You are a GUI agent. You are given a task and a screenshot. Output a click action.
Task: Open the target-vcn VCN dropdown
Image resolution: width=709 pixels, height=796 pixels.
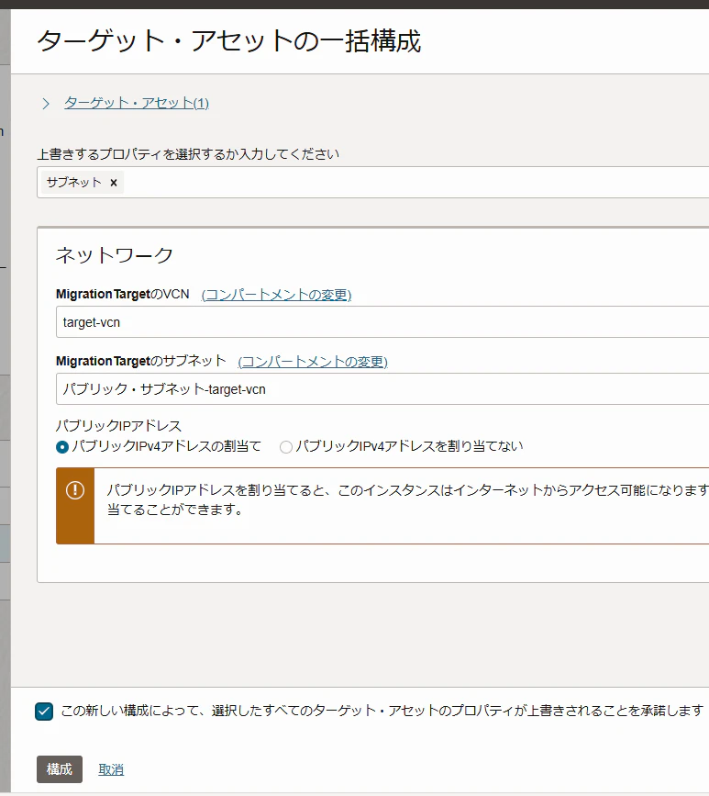(x=382, y=322)
